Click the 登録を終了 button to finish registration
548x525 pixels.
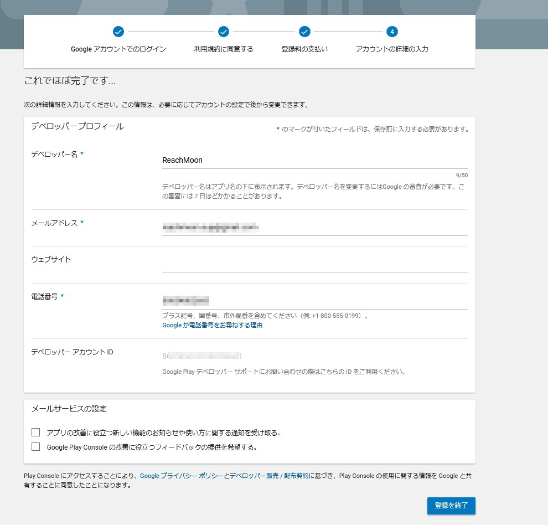[x=451, y=506]
